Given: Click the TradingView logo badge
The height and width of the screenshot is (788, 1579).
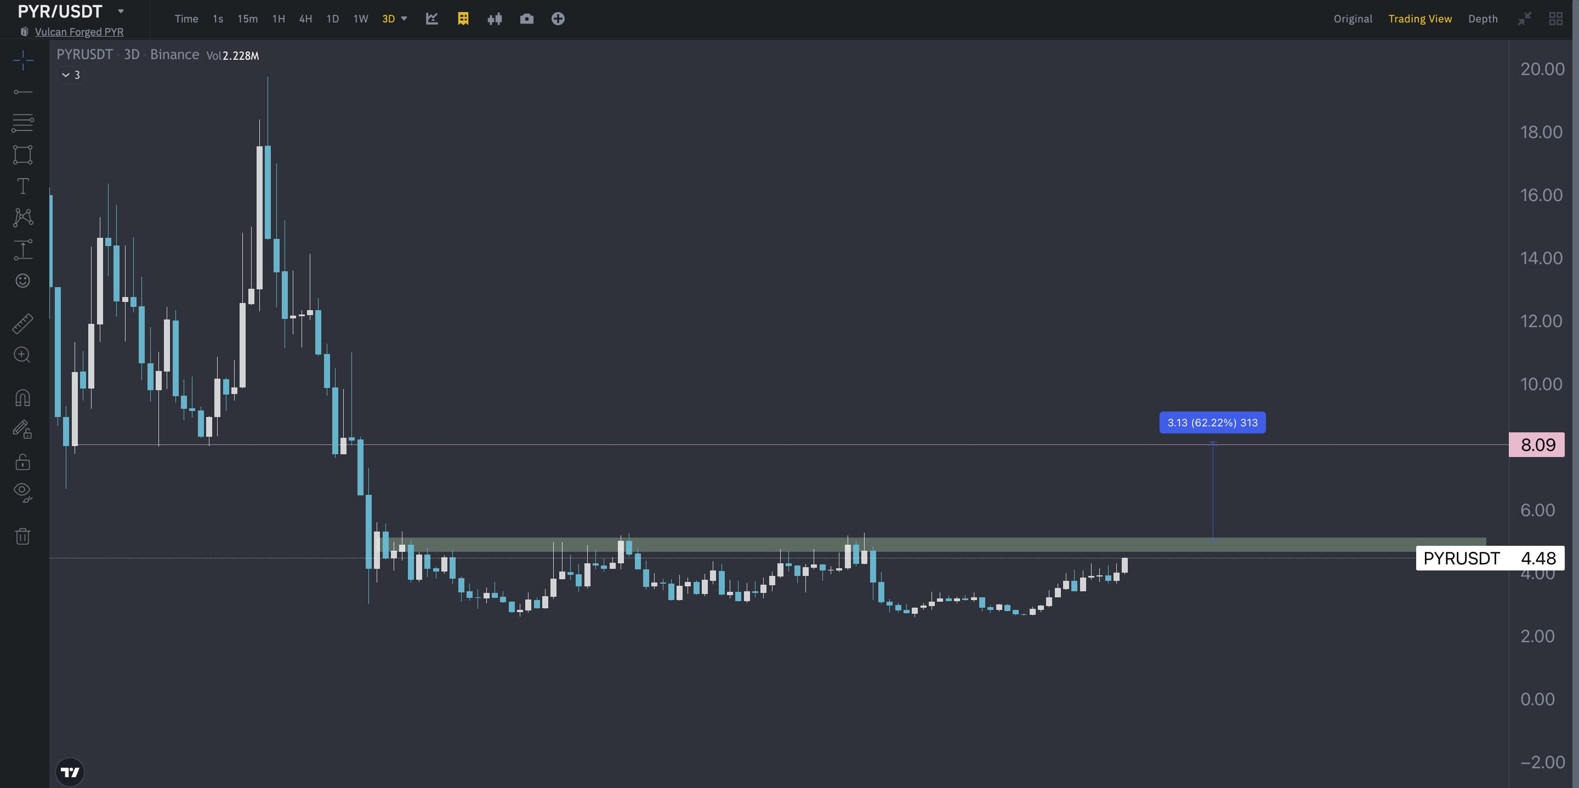Looking at the screenshot, I should (x=70, y=772).
